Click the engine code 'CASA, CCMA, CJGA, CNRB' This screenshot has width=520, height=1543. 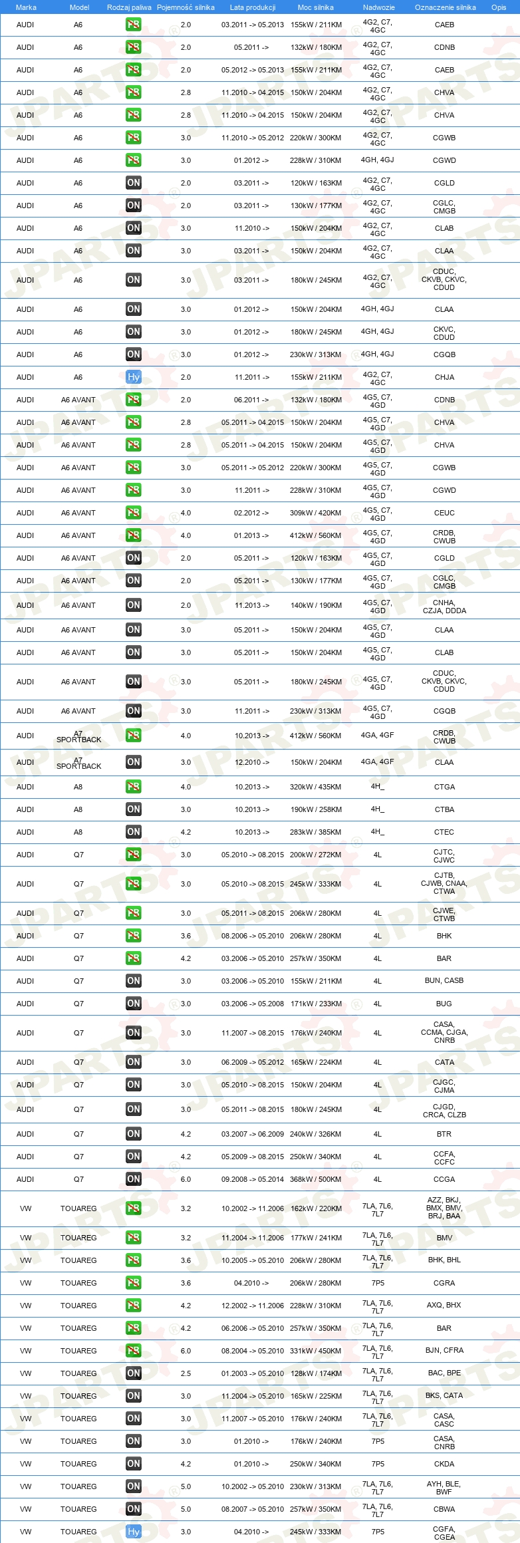point(444,1032)
